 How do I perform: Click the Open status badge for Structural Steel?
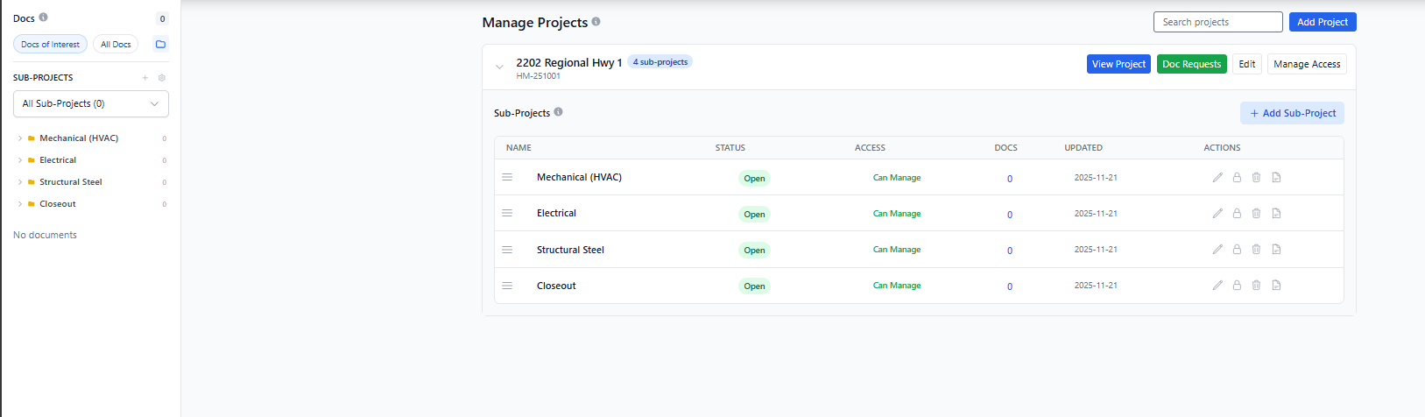[x=754, y=250]
